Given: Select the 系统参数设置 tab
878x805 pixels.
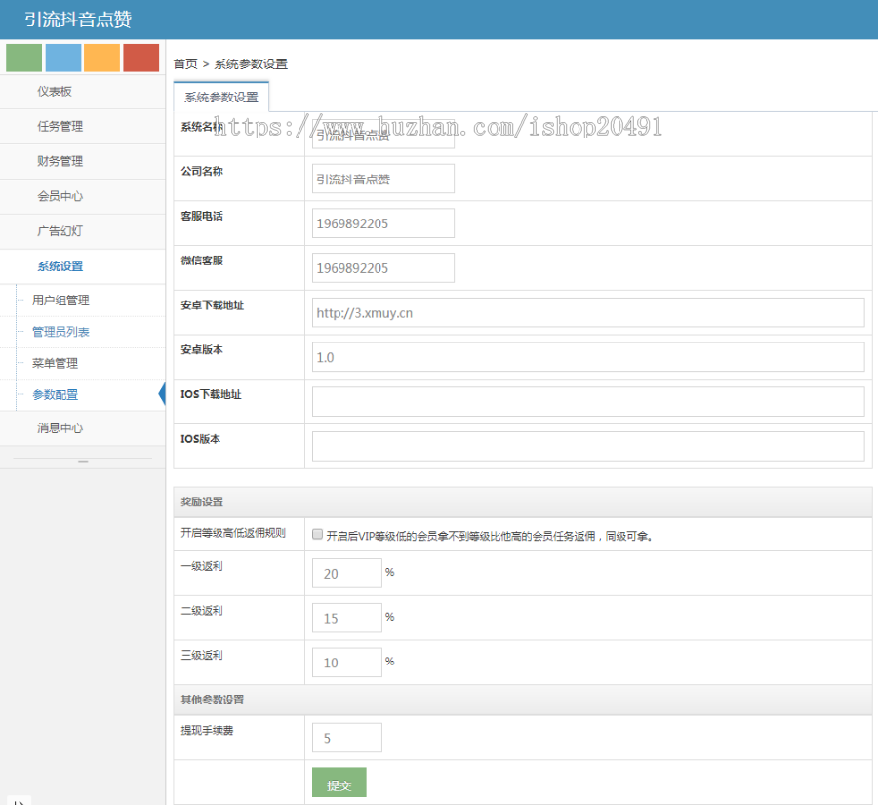Looking at the screenshot, I should tap(221, 98).
